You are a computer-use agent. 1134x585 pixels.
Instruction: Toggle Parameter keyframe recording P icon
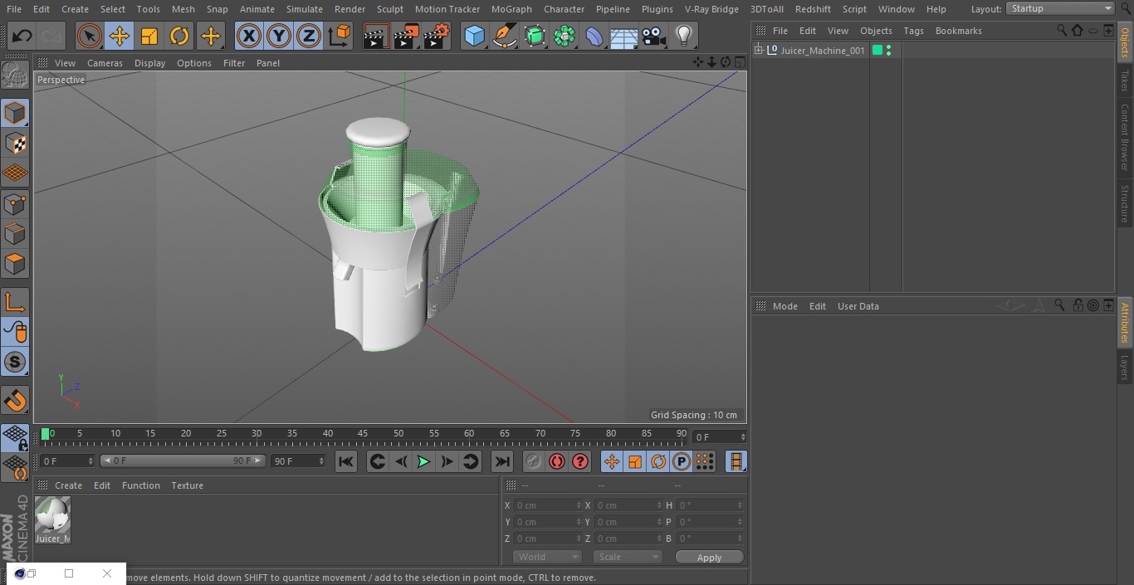681,461
